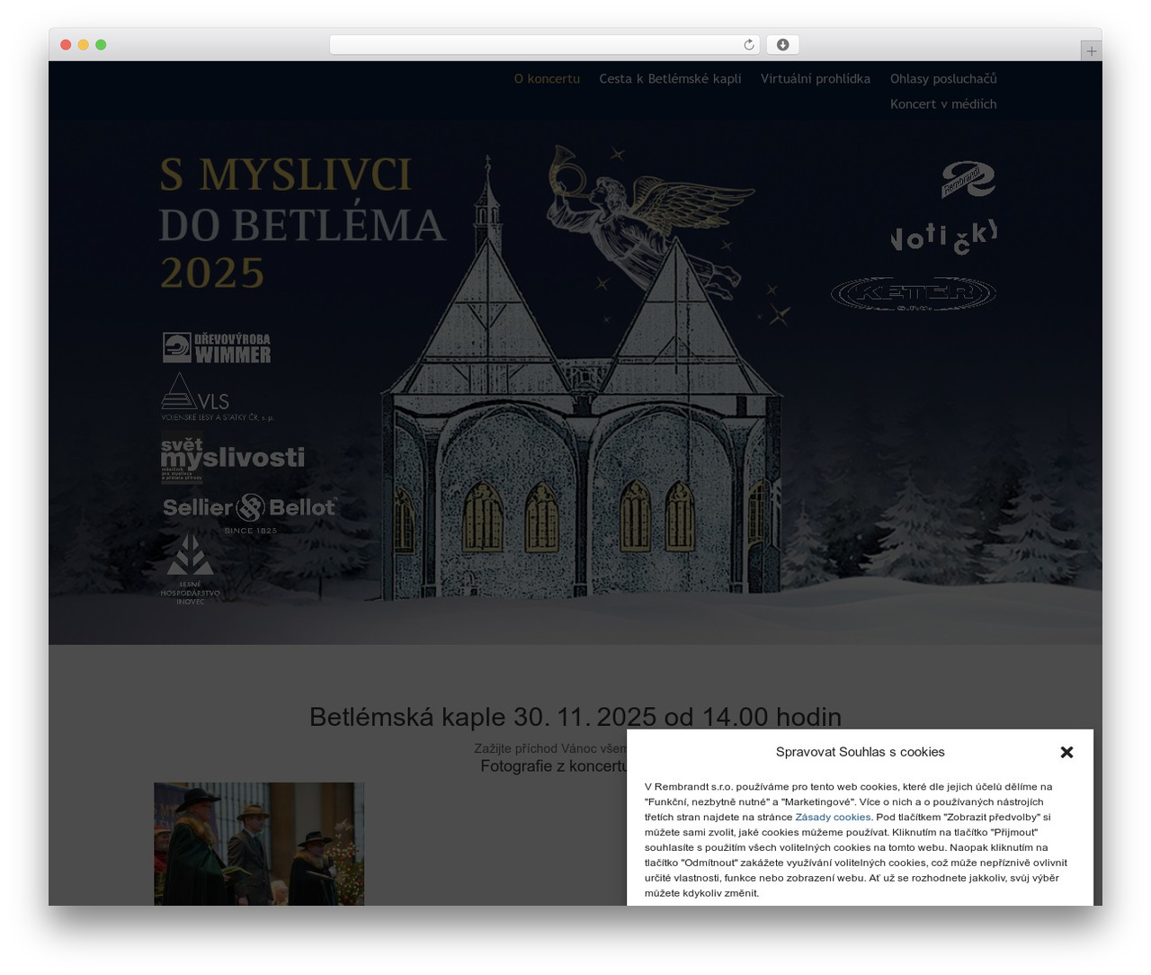The height and width of the screenshot is (975, 1151).
Task: Open the browser downloads button
Action: (x=782, y=45)
